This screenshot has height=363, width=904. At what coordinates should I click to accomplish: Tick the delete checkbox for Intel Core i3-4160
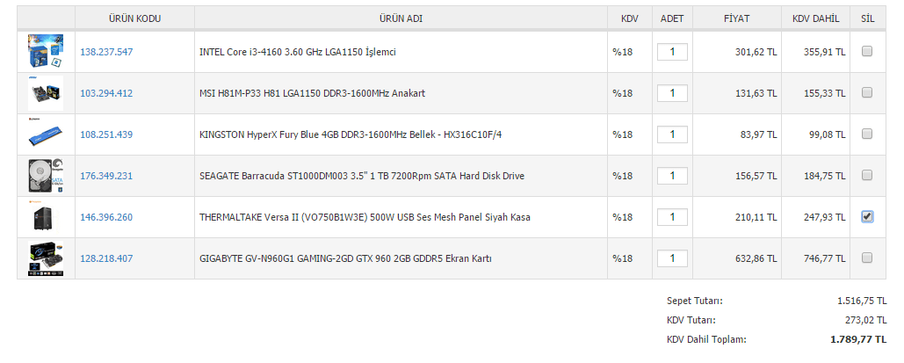pos(867,52)
